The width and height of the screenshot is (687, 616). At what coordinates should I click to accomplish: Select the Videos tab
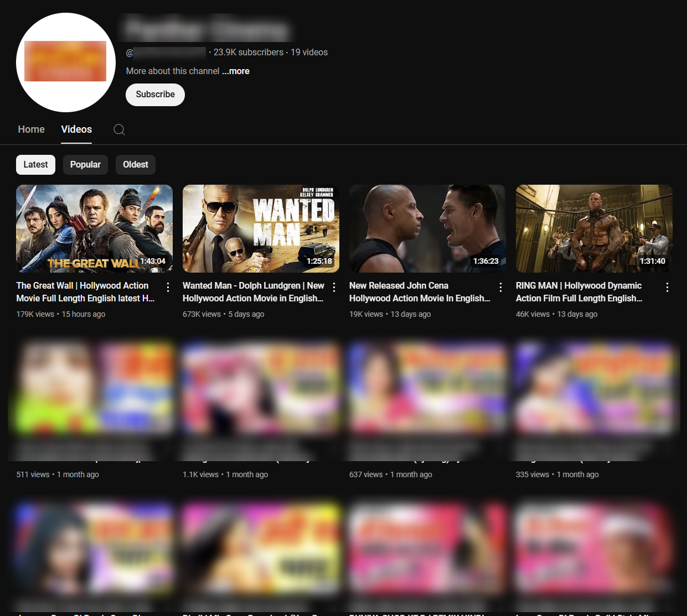point(76,129)
